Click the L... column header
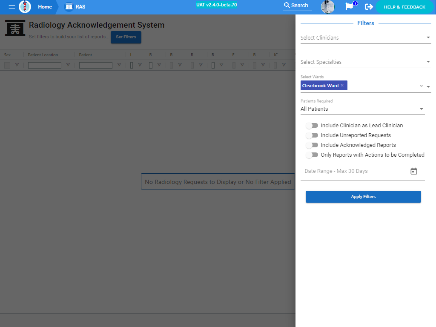Viewport: 436px width, 327px height. pos(133,55)
